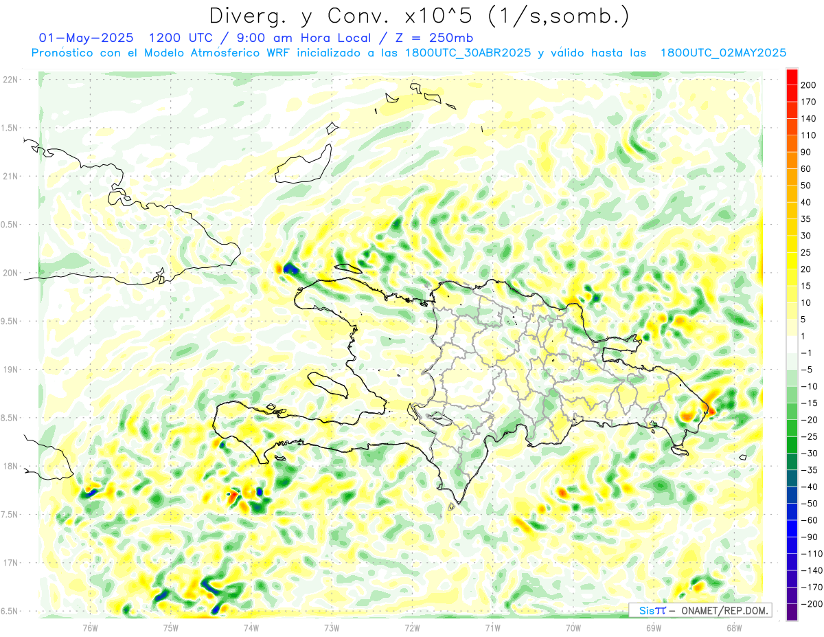Screen dimensions: 824x637
Task: Click color scale value '-40'
Action: (809, 487)
